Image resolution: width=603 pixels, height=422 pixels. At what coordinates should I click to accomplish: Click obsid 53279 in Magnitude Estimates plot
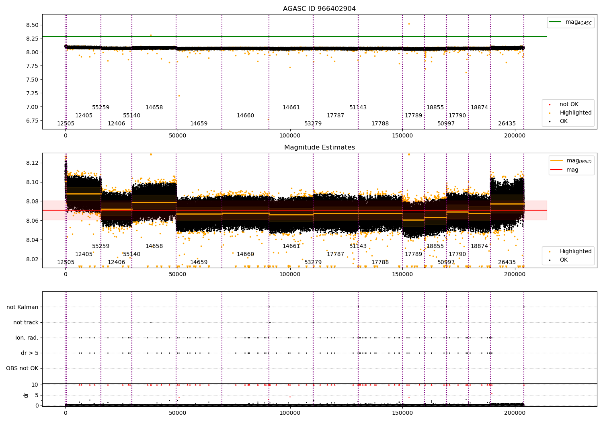coord(313,262)
